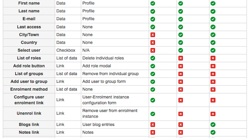Click the first green check in Enrolment method row

(153, 89)
